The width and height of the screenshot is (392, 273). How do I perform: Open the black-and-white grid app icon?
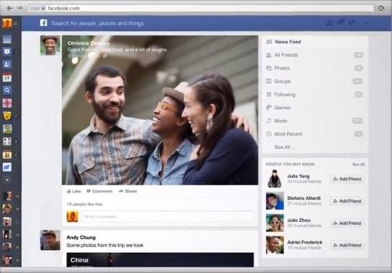[x=7, y=142]
